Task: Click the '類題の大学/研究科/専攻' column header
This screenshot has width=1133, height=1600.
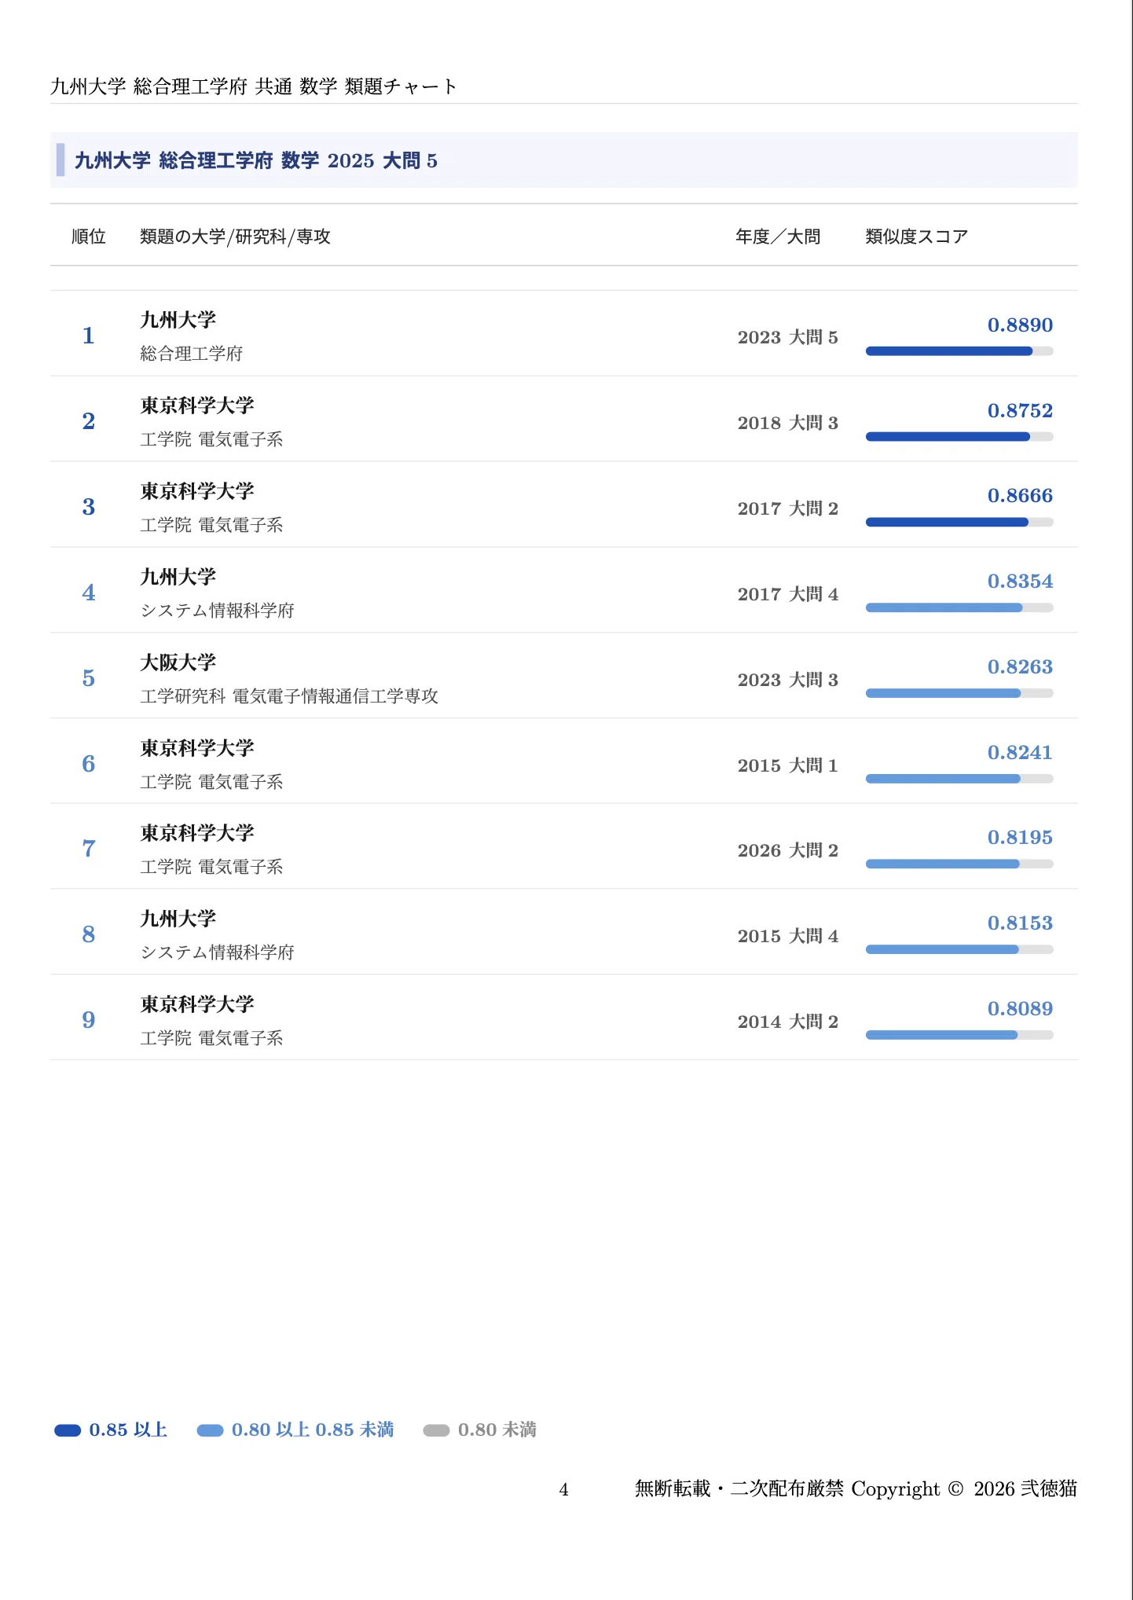Action: 235,237
